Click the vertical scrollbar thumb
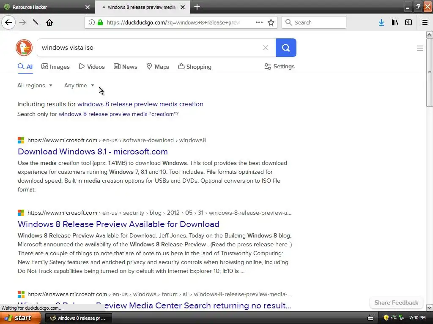 [429, 72]
